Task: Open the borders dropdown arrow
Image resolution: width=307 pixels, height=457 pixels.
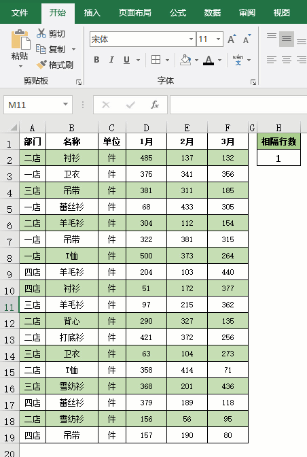Action: point(167,60)
